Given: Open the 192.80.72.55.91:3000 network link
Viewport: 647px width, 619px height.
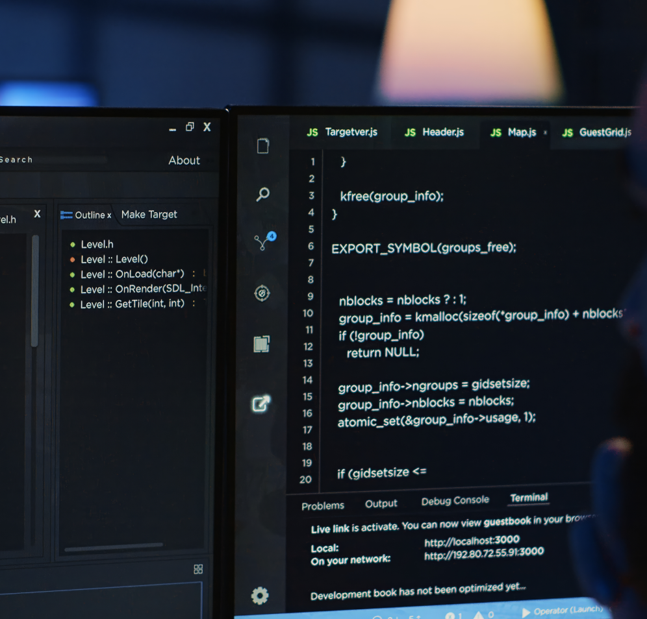Looking at the screenshot, I should (483, 554).
